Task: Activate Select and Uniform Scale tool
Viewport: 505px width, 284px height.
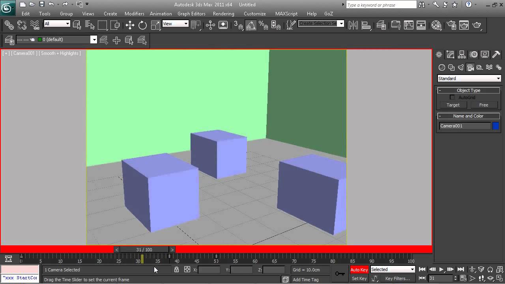Action: tap(155, 25)
